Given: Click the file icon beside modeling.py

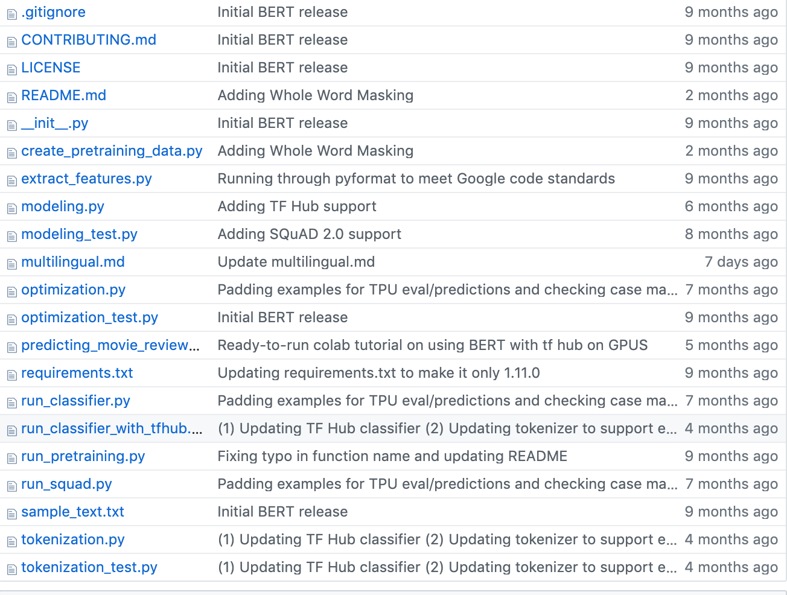Looking at the screenshot, I should click(11, 208).
